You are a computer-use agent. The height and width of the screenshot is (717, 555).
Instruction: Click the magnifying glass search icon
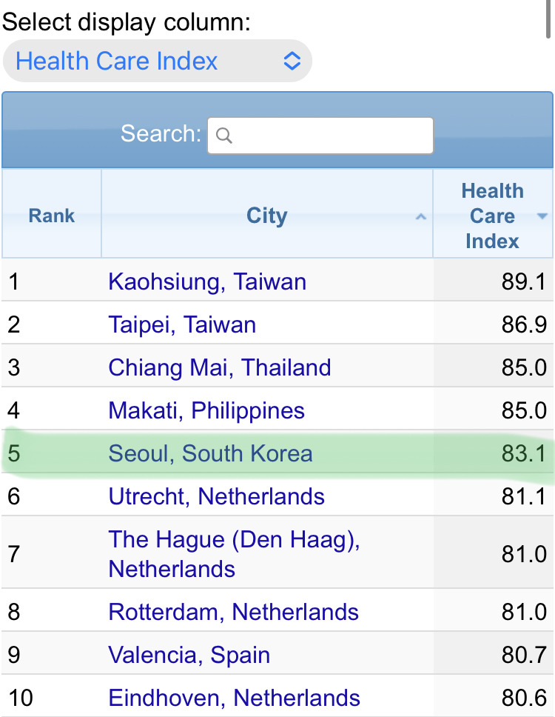click(x=224, y=136)
